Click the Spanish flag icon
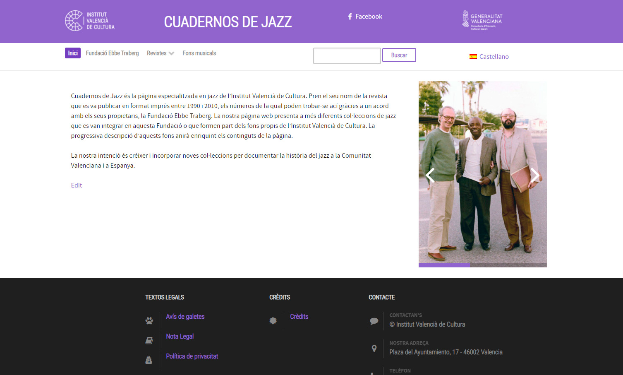The width and height of the screenshot is (623, 375). (473, 57)
